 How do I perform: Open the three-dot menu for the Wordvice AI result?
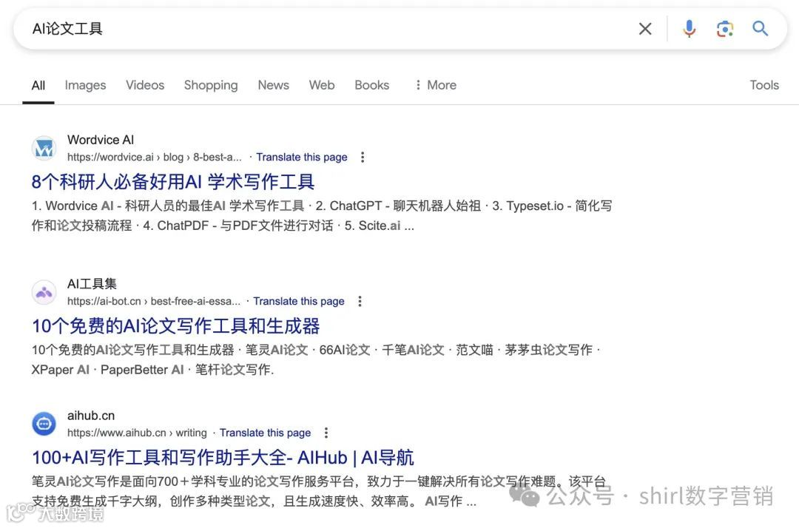point(363,158)
